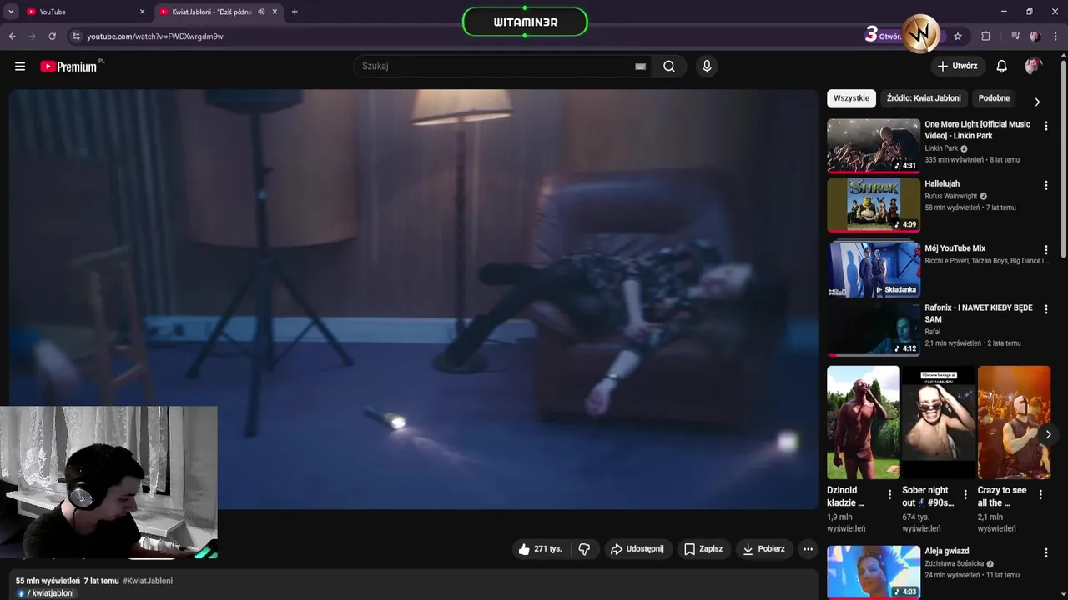1068x600 pixels.
Task: Click the address bar URL
Action: pyautogui.click(x=155, y=37)
